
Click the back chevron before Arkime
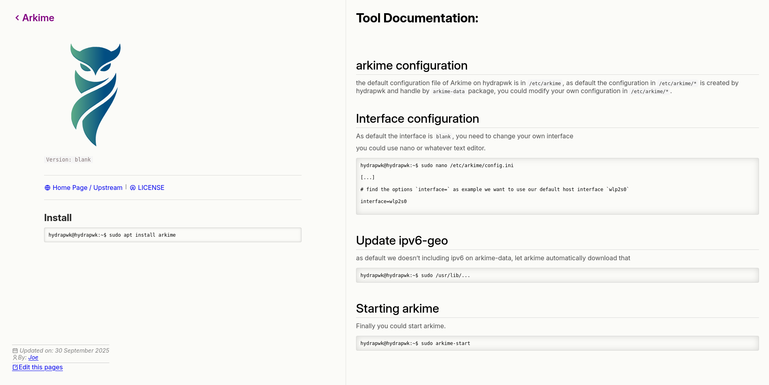coord(17,18)
